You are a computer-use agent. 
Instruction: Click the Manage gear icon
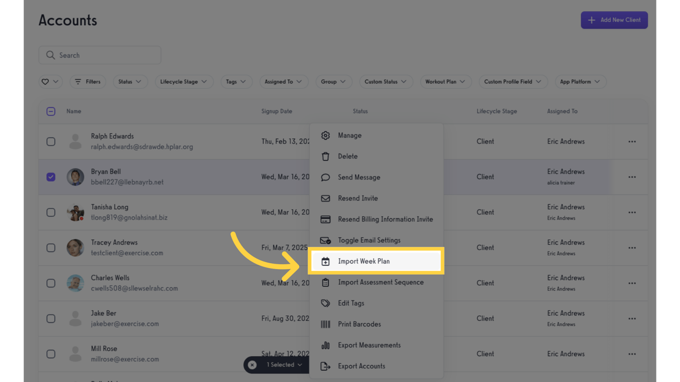point(326,135)
